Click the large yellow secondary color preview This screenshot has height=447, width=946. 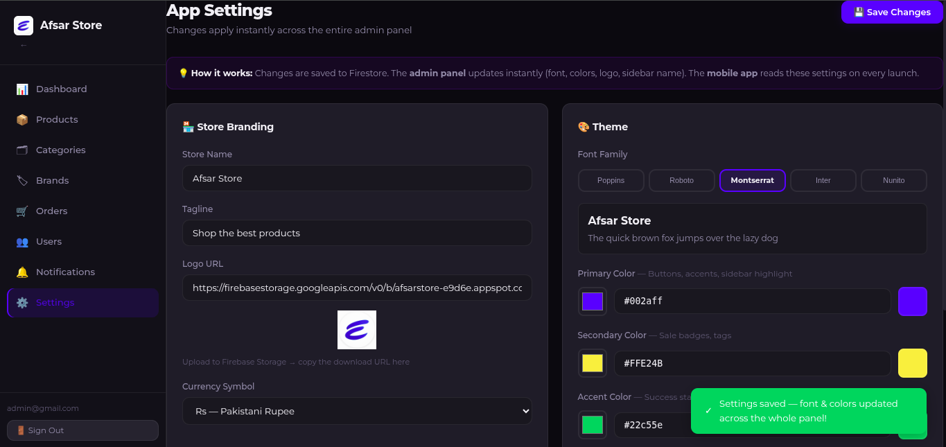[913, 363]
